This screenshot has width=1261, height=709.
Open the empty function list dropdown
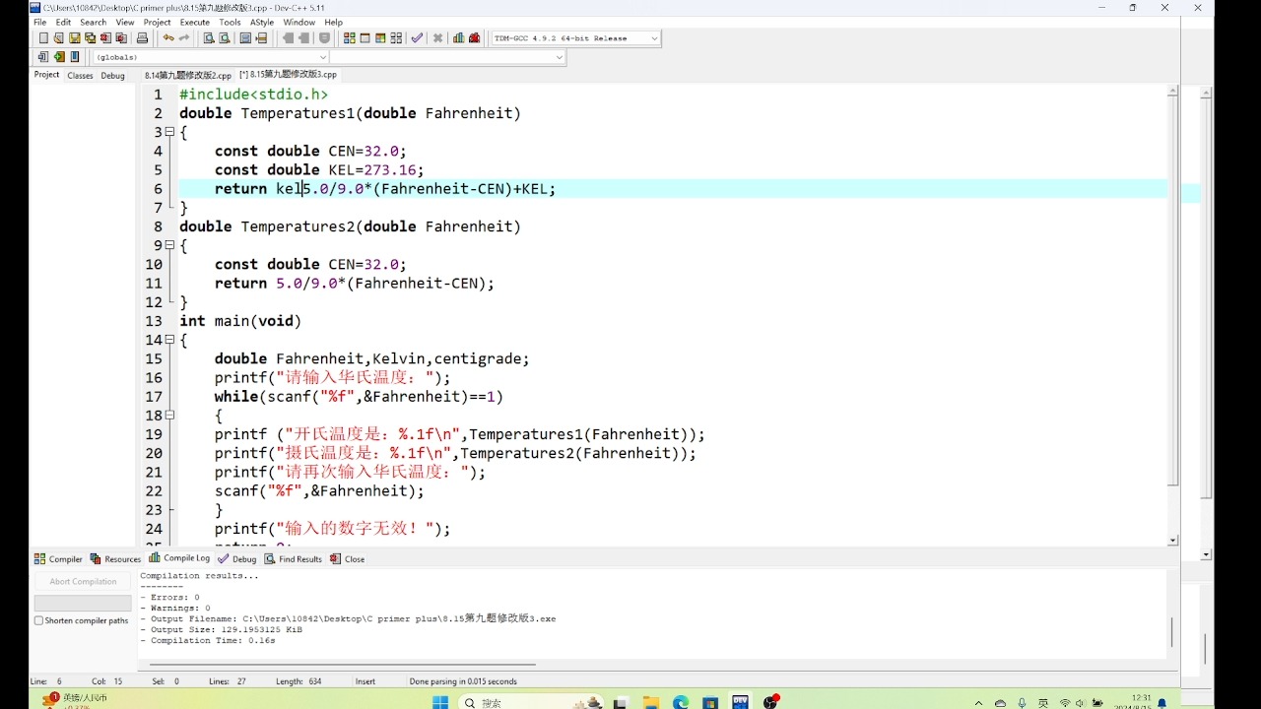pyautogui.click(x=447, y=57)
